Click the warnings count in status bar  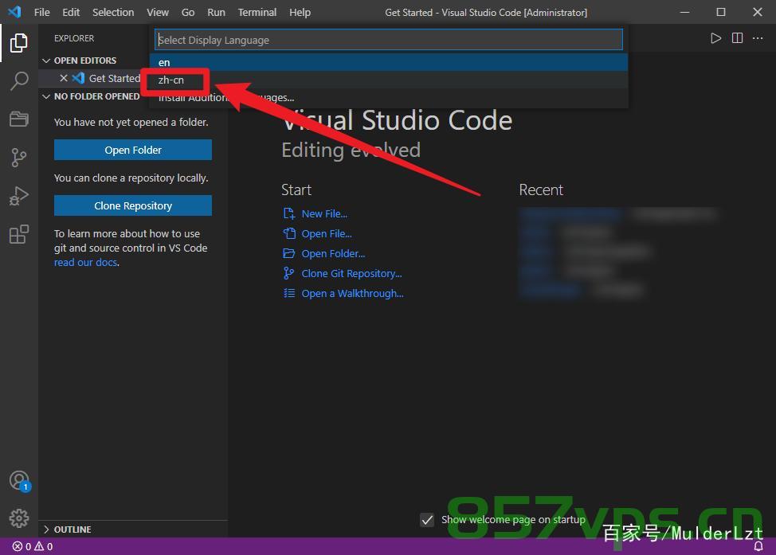(x=44, y=546)
